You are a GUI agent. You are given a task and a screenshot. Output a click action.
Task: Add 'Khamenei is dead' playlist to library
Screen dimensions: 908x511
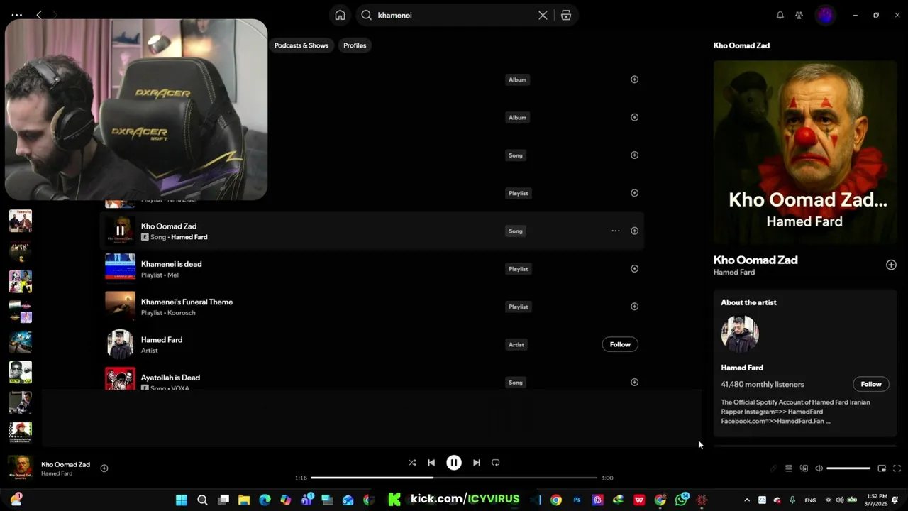tap(634, 268)
